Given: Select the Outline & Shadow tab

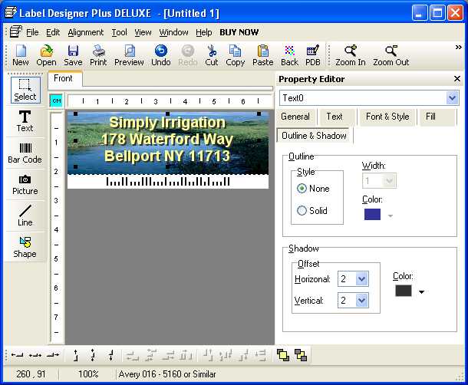Looking at the screenshot, I should click(x=314, y=136).
